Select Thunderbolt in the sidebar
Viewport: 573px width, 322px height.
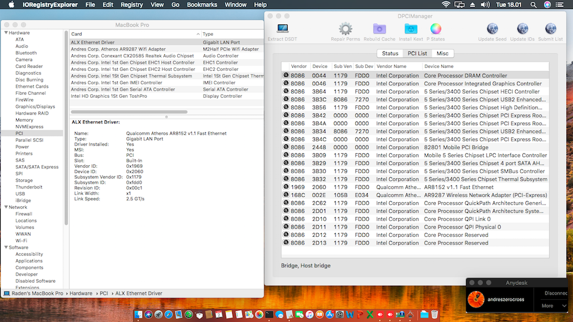tap(29, 187)
